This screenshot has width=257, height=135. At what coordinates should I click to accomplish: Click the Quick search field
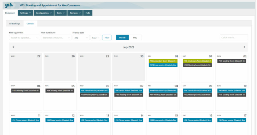(x=234, y=37)
